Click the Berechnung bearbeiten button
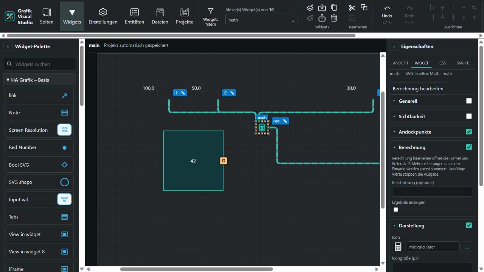 click(x=418, y=89)
